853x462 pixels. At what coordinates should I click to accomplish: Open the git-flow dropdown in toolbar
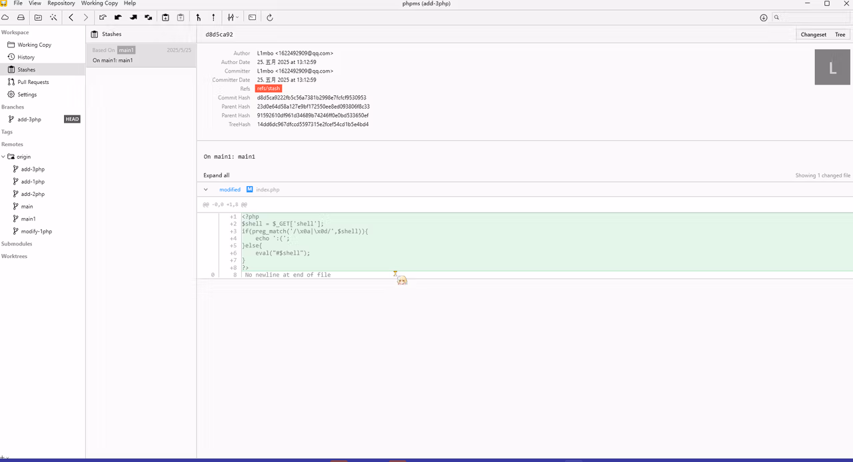[x=233, y=17]
